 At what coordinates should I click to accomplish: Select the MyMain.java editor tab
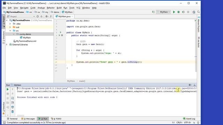point(64,16)
